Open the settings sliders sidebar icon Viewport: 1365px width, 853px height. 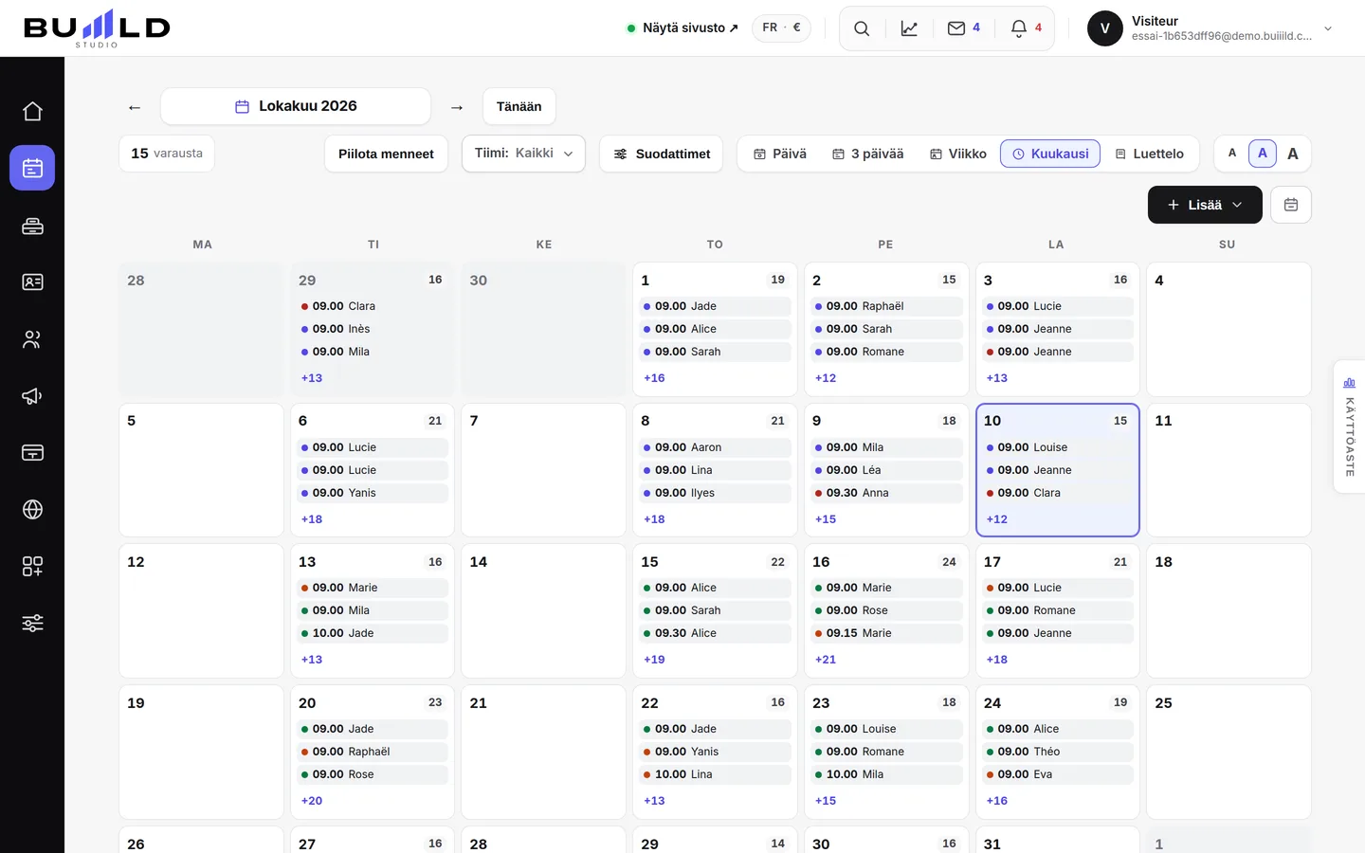point(32,624)
